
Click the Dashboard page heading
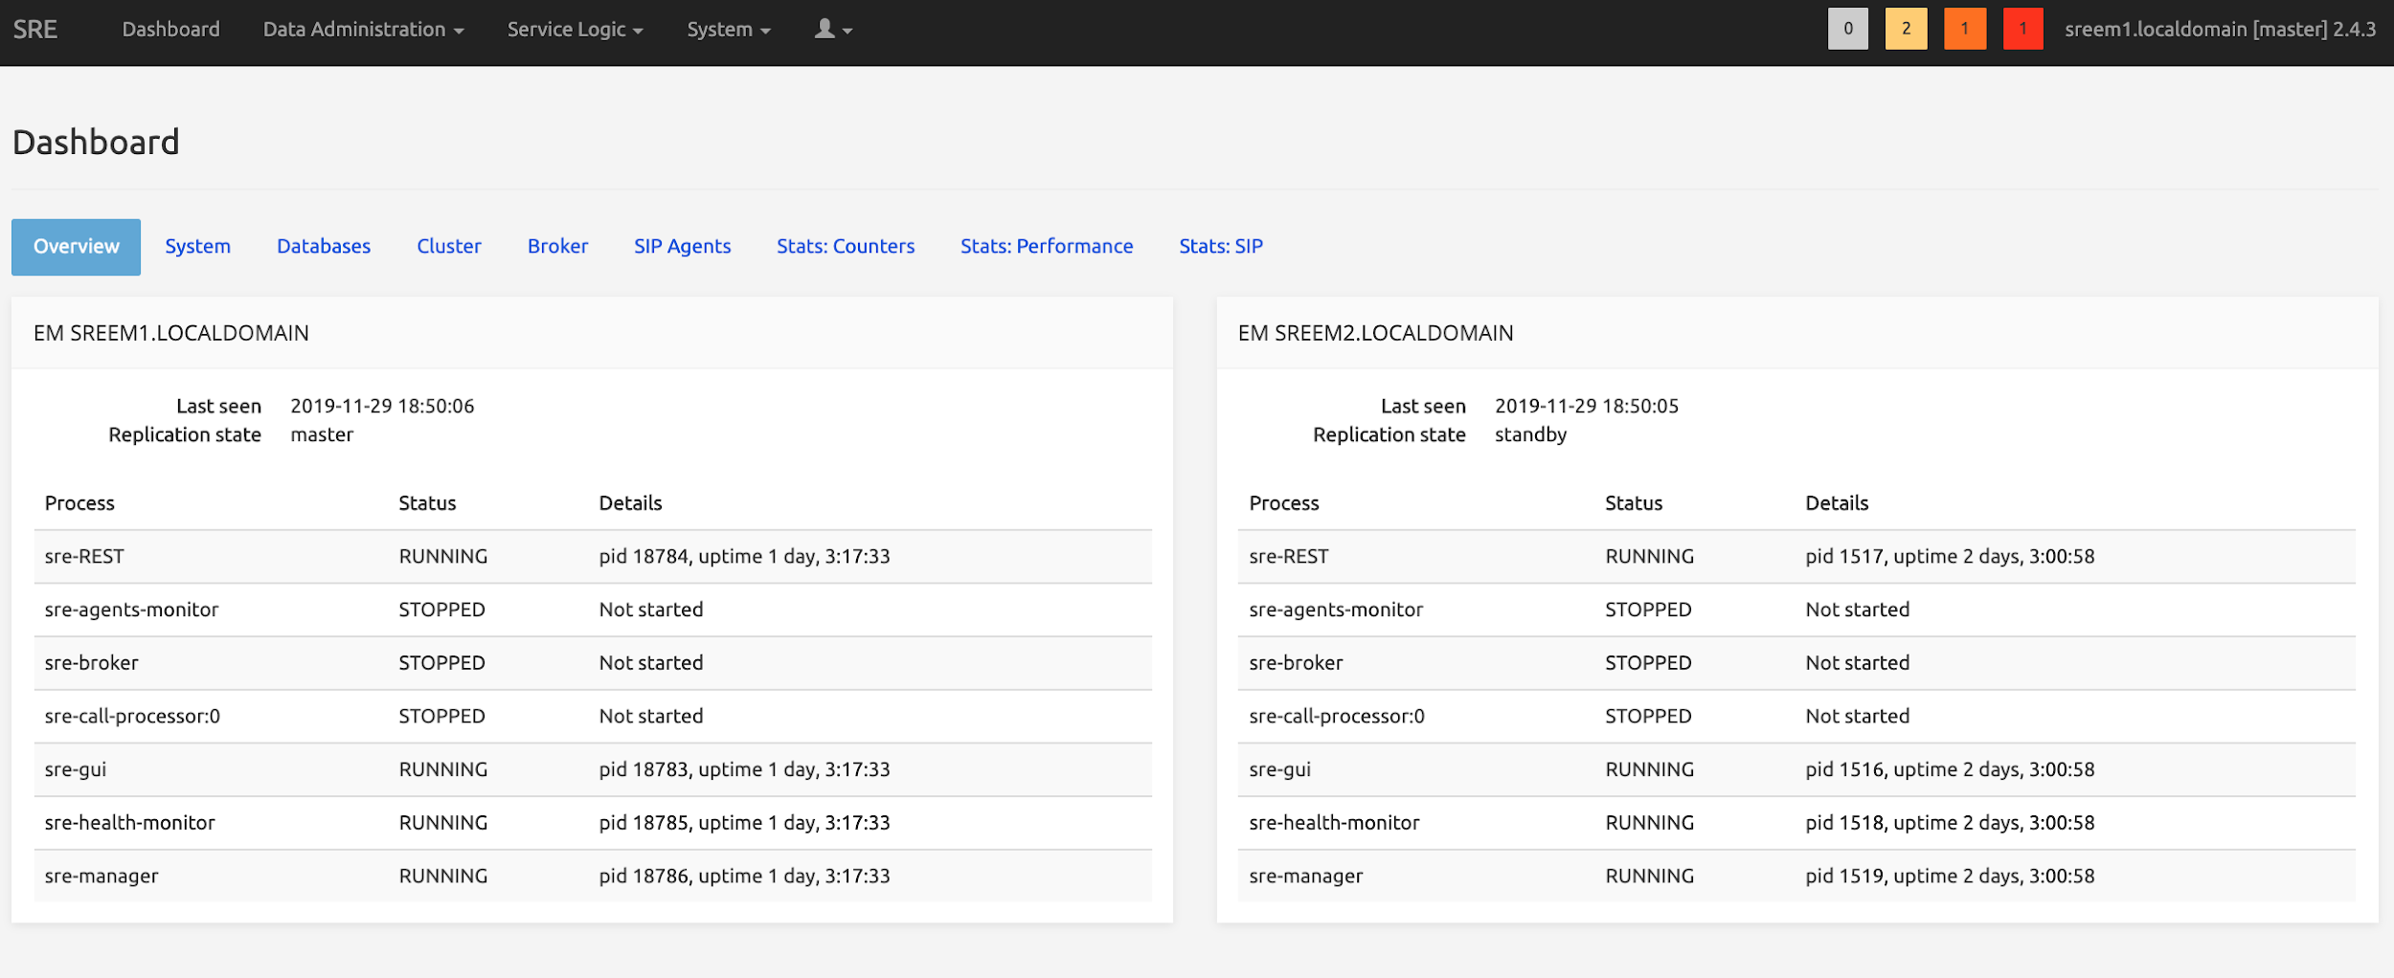coord(96,143)
